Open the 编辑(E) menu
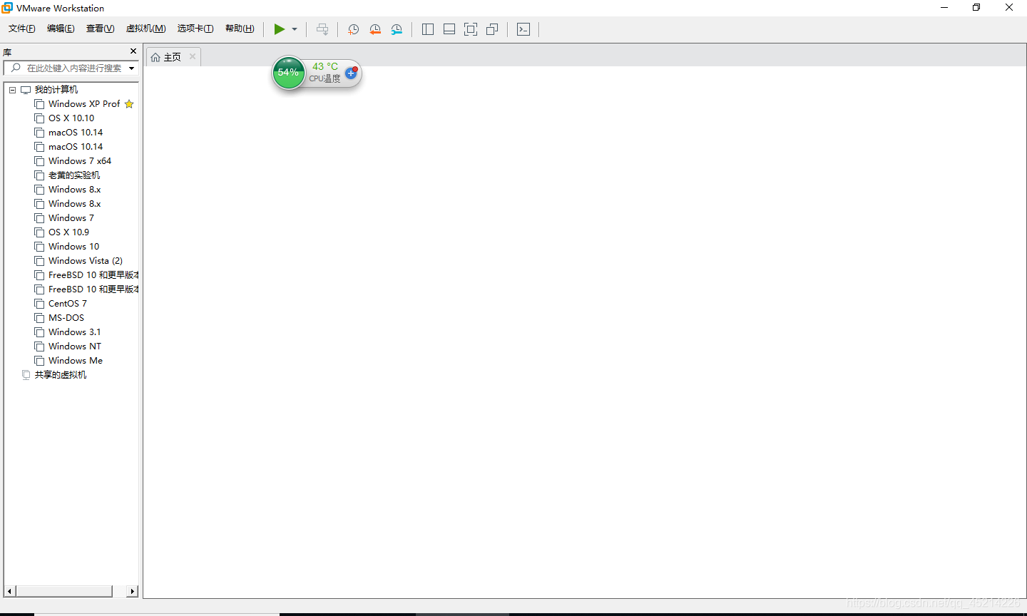Viewport: 1027px width, 616px height. pos(61,29)
